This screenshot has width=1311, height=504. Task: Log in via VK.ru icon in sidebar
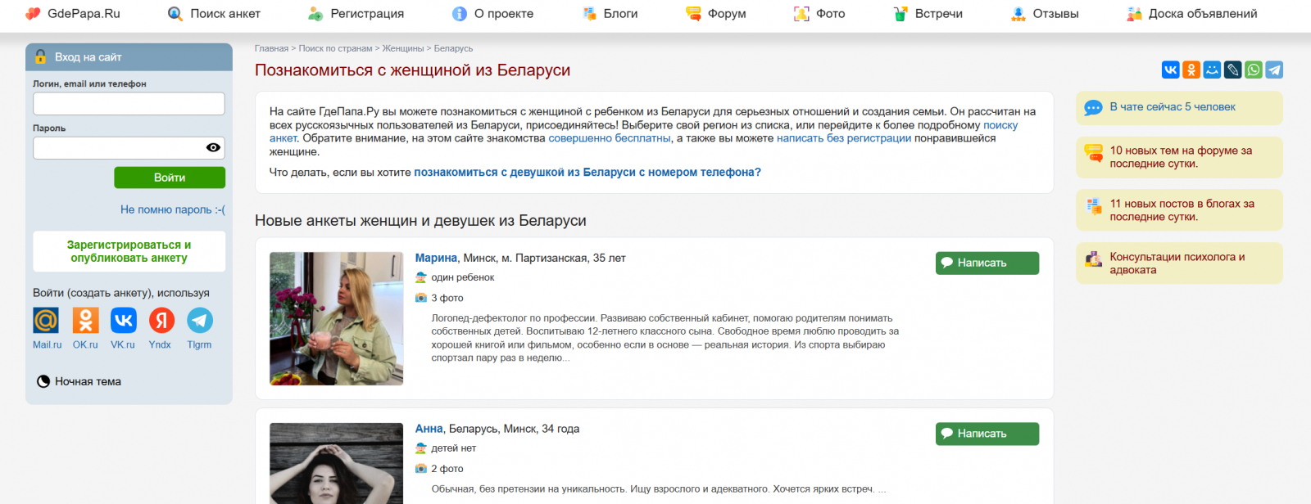coord(124,321)
